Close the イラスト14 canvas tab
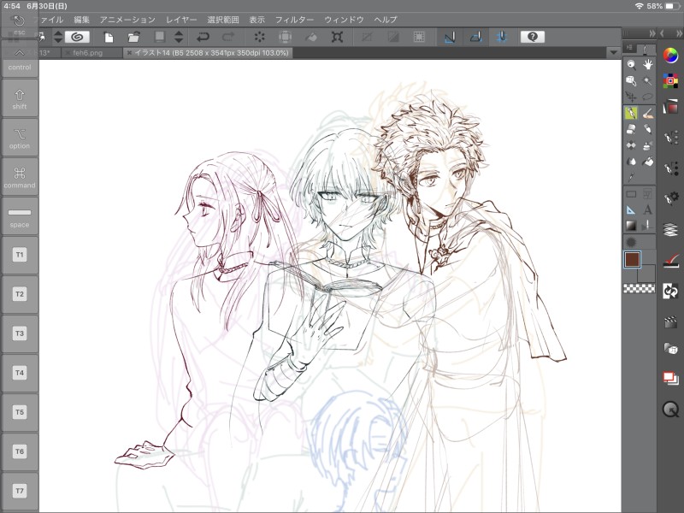This screenshot has height=513, width=684. pos(129,53)
